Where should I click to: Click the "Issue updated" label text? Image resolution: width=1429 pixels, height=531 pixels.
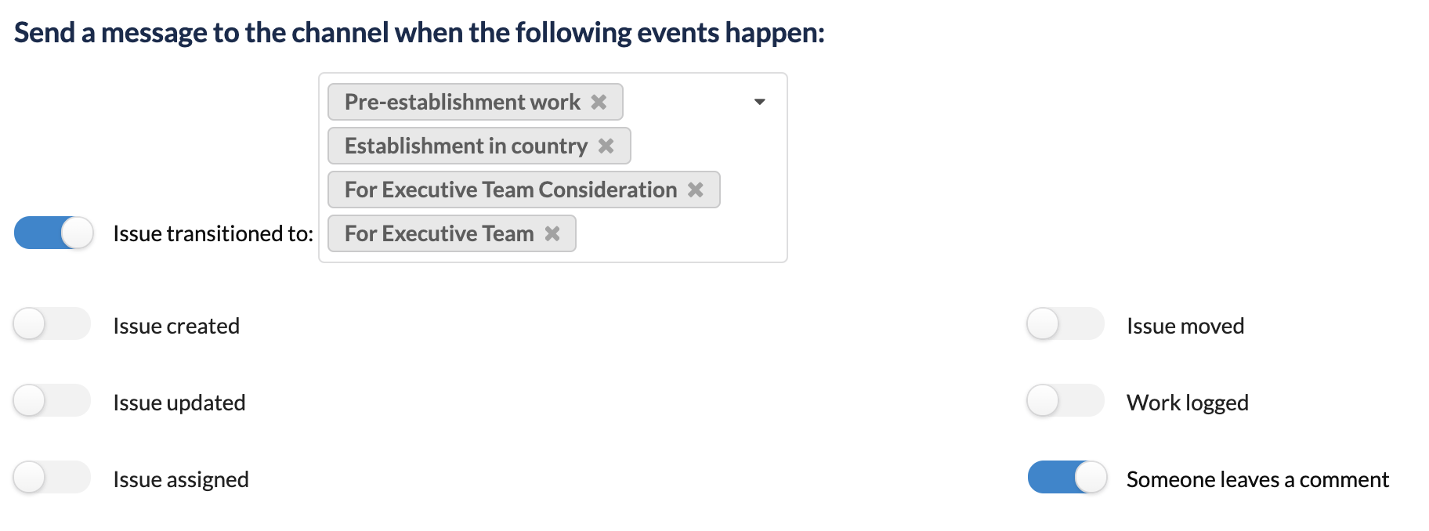pyautogui.click(x=179, y=401)
